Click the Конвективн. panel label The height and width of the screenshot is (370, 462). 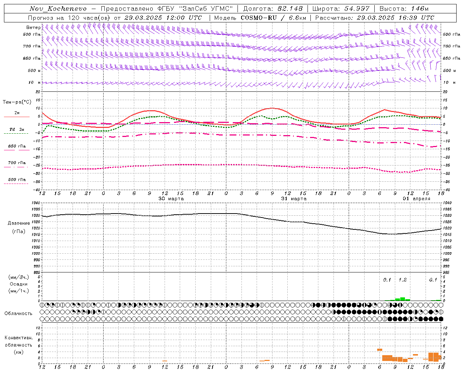[x=18, y=338]
